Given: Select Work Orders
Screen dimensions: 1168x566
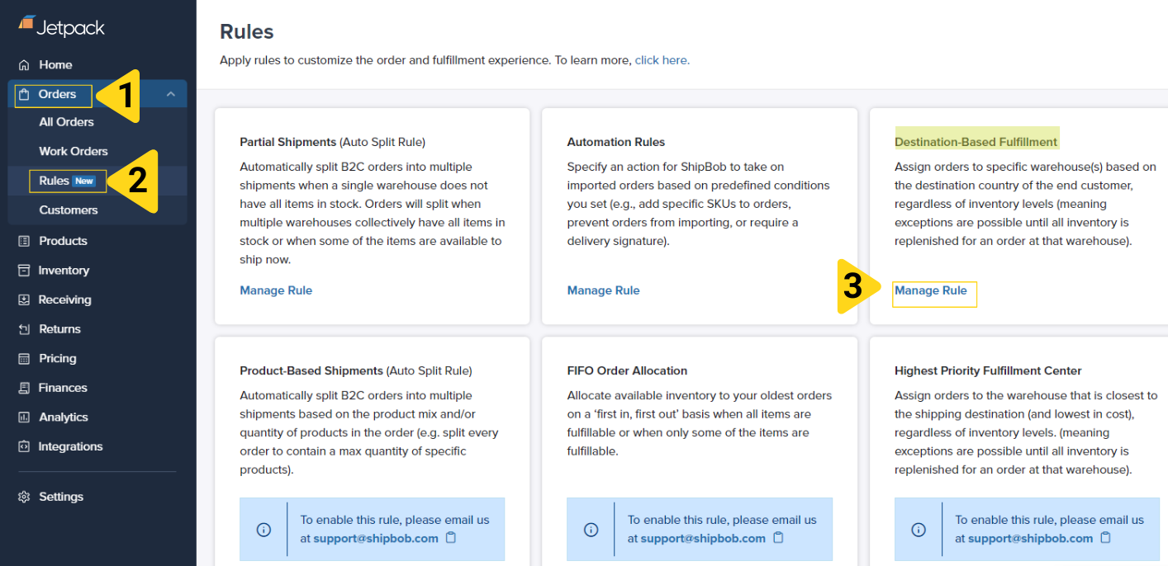Looking at the screenshot, I should (73, 151).
